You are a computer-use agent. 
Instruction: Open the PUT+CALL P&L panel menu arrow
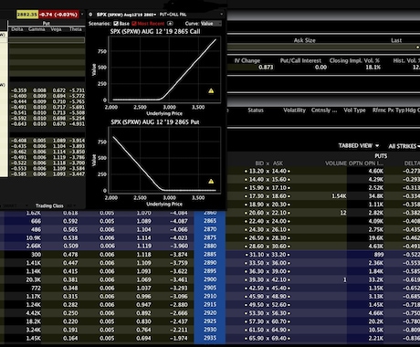[x=222, y=14]
